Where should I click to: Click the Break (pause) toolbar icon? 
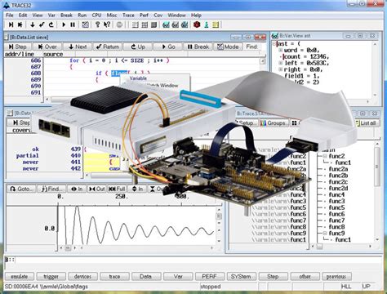73,24
